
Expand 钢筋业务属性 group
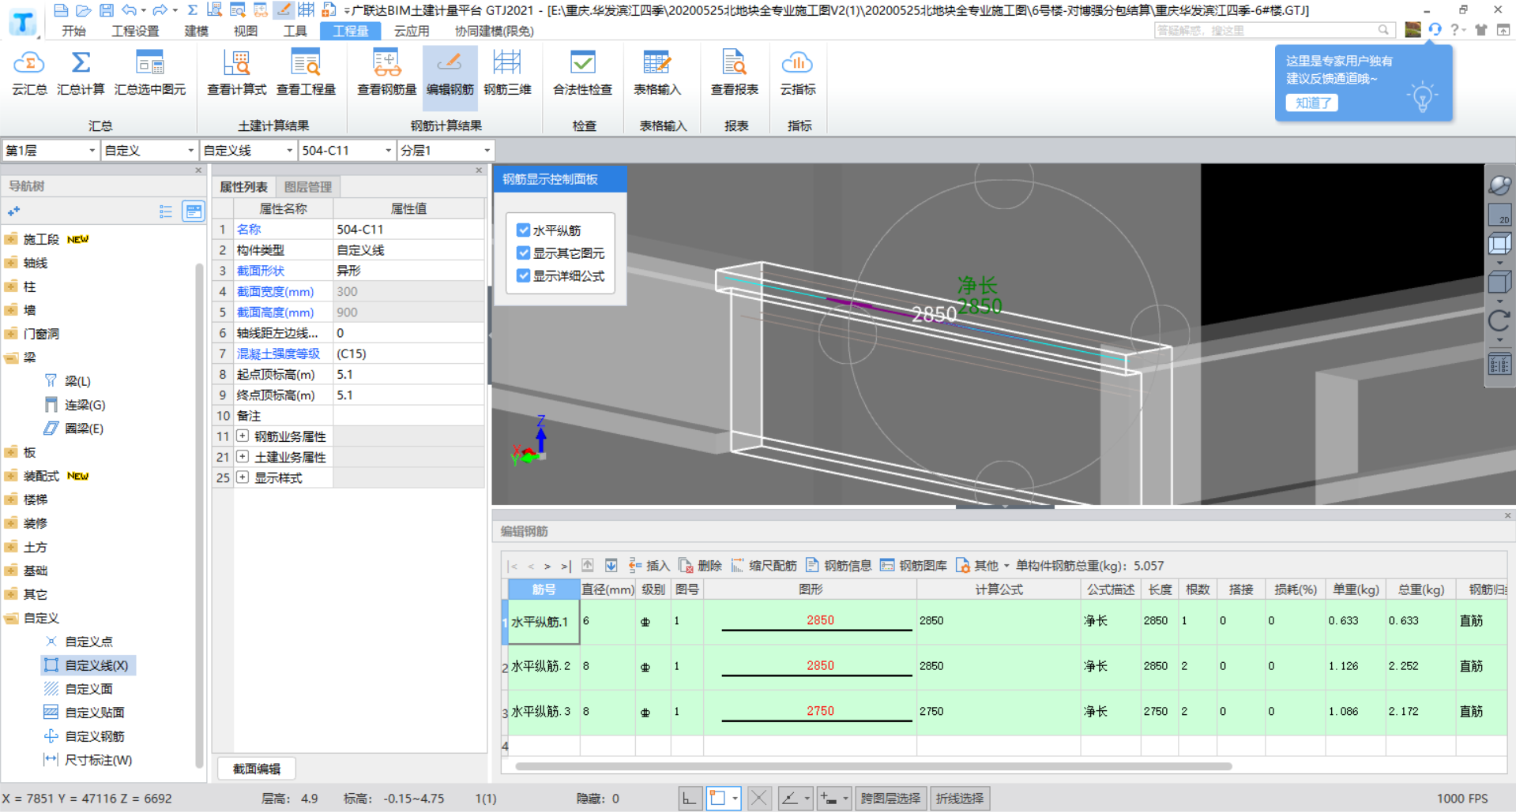click(x=243, y=436)
